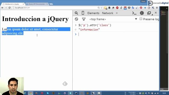Close the jQuery API Documentation tab
This screenshot has height=95, width=169.
[x=47, y=4]
